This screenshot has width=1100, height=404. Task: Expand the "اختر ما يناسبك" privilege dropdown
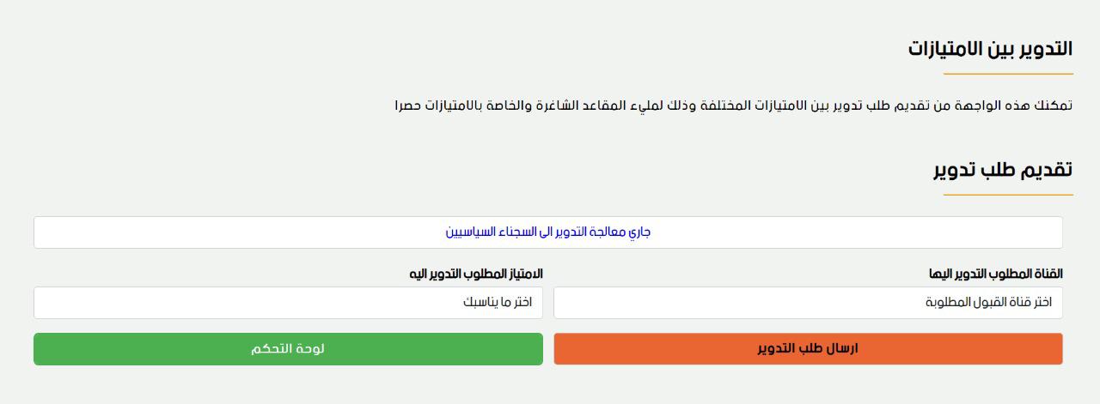[288, 303]
